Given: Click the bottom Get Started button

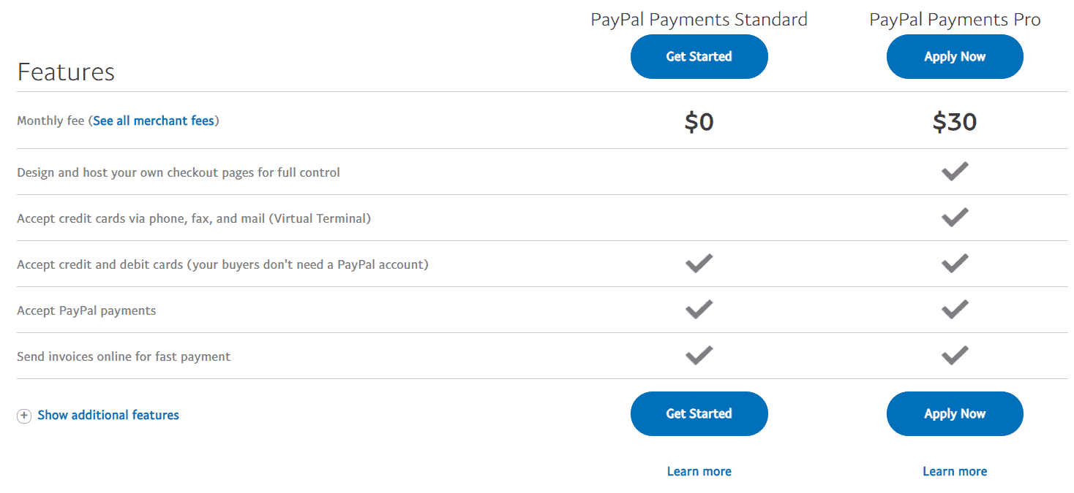Looking at the screenshot, I should point(699,413).
